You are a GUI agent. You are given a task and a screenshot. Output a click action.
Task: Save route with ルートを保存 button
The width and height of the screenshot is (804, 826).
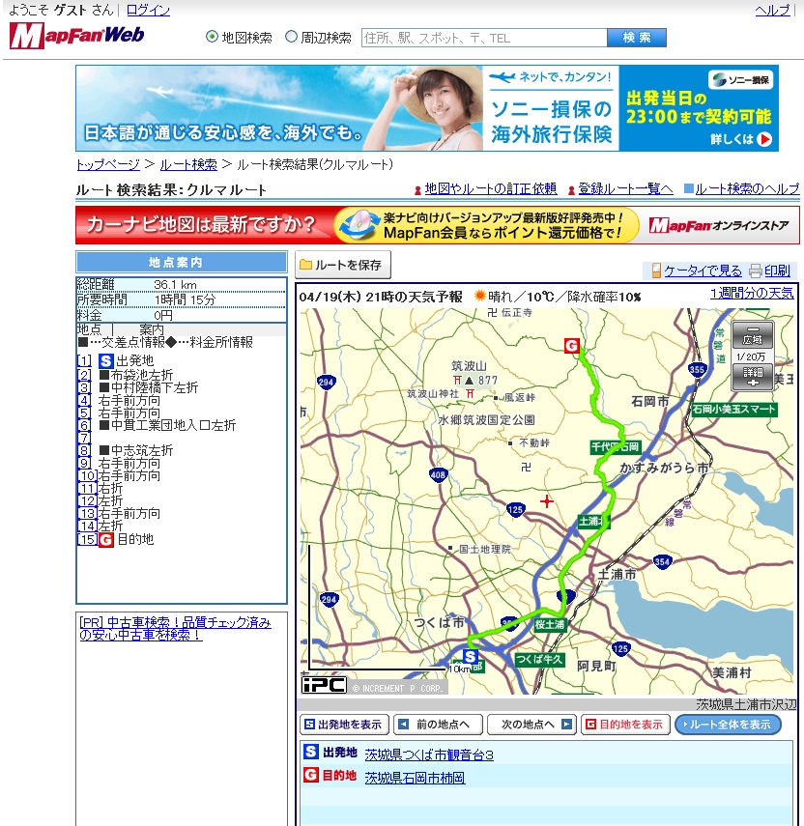pyautogui.click(x=344, y=265)
